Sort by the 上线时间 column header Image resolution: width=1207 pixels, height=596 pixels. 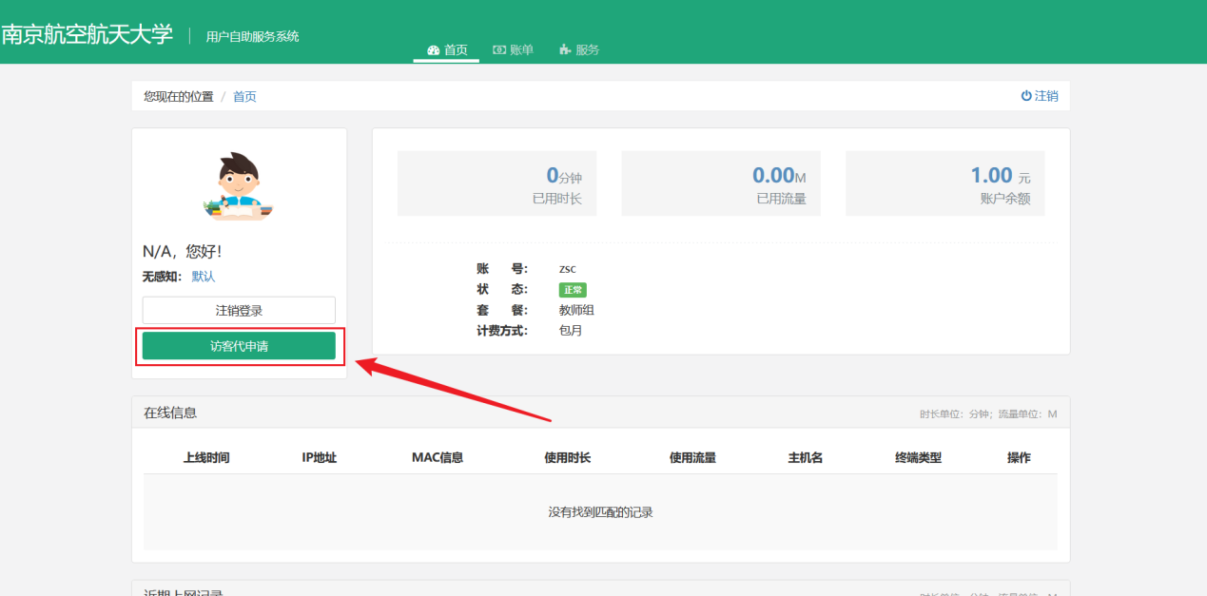click(206, 458)
